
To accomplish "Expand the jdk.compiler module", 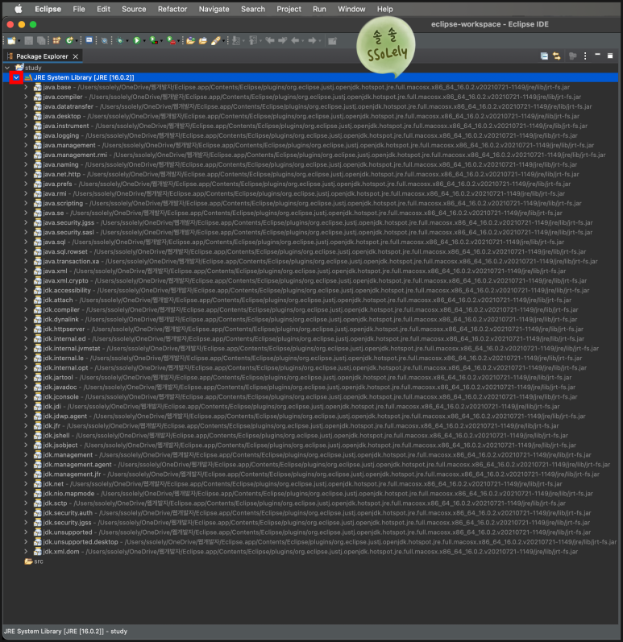I will [26, 309].
